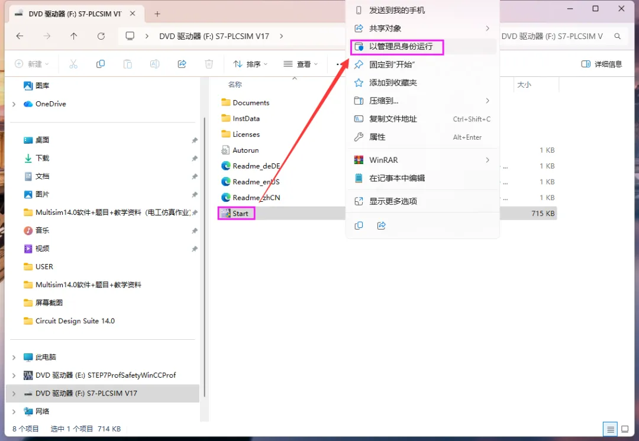Click the Cut scissors icon in toolbar
Image resolution: width=639 pixels, height=441 pixels.
[x=73, y=64]
